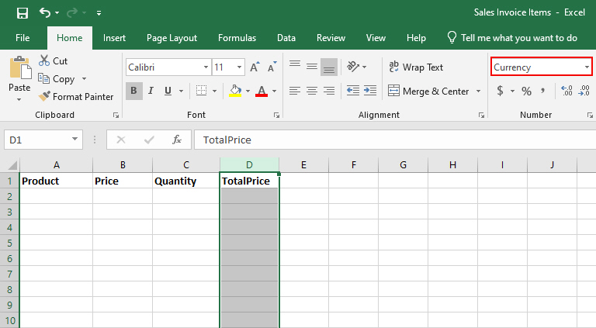Screen dimensions: 596x328
Task: Select column B header
Action: pos(123,164)
